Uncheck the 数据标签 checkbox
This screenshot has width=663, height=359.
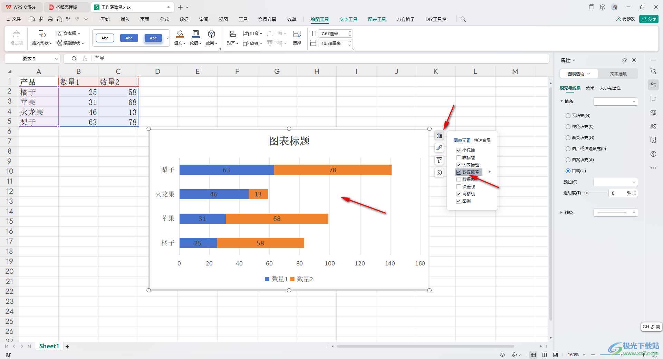tap(459, 172)
